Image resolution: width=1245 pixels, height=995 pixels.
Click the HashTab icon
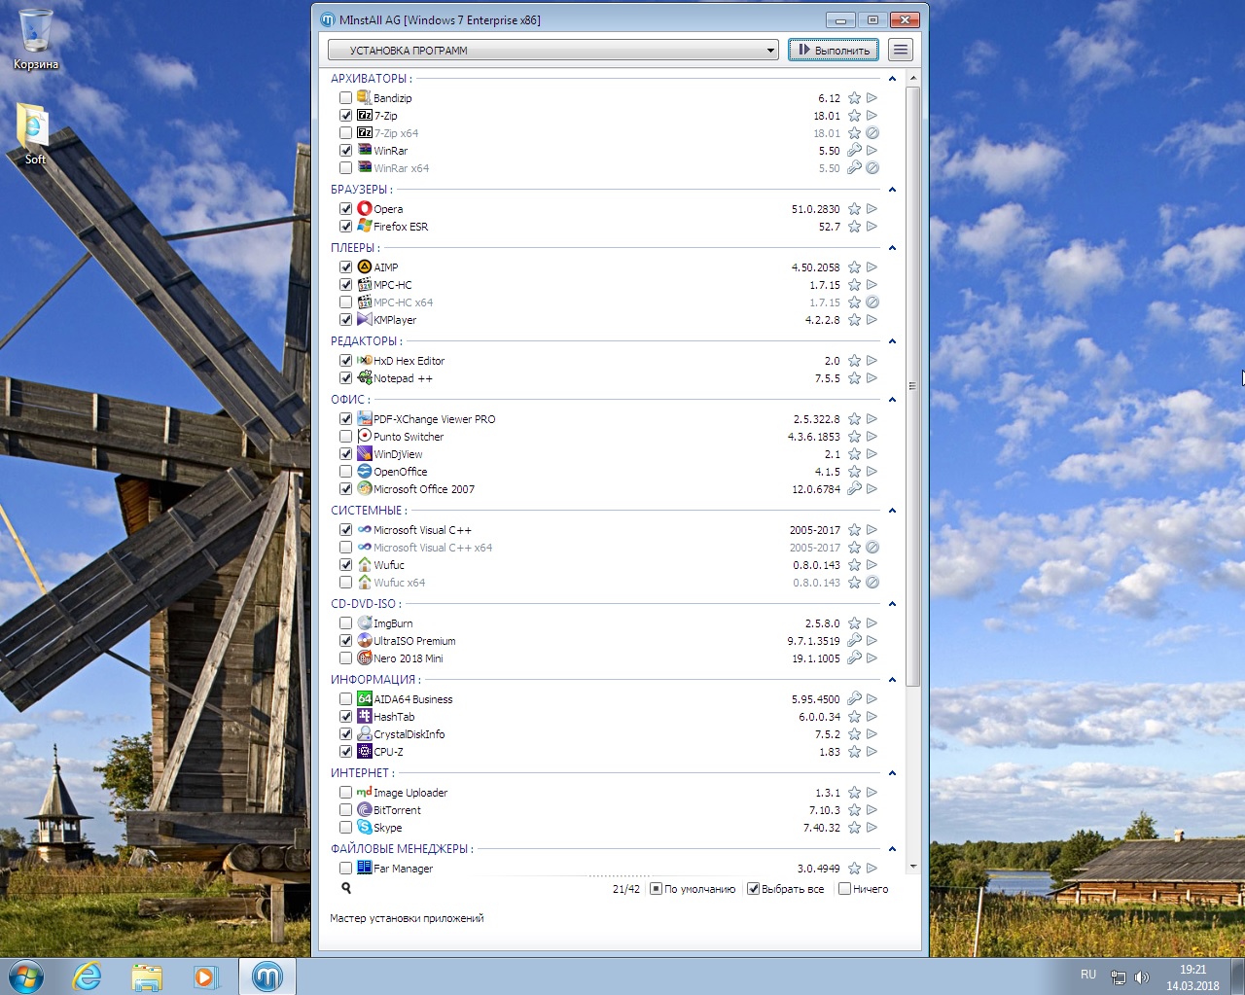[x=365, y=716]
